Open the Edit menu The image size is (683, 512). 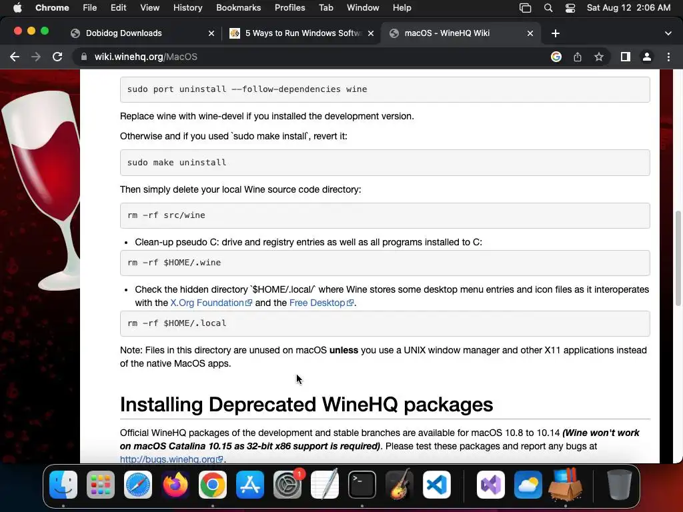pos(118,7)
